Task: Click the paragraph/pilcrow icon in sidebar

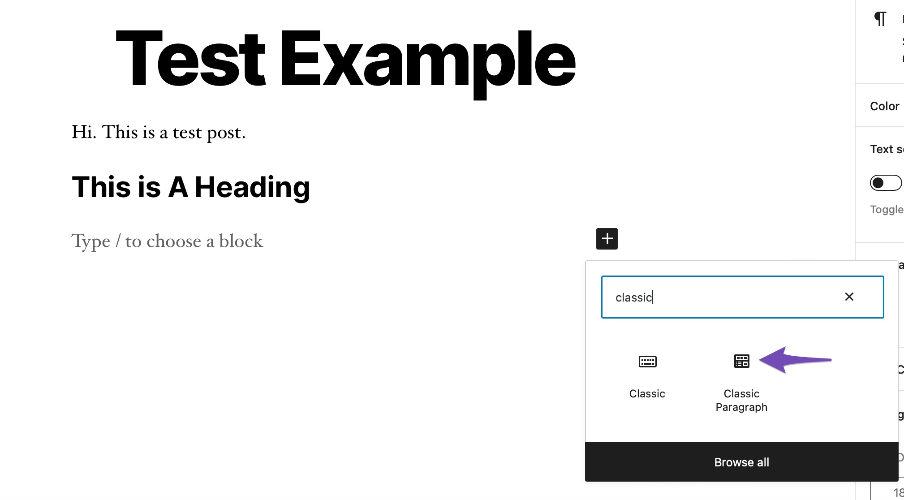Action: 881,18
